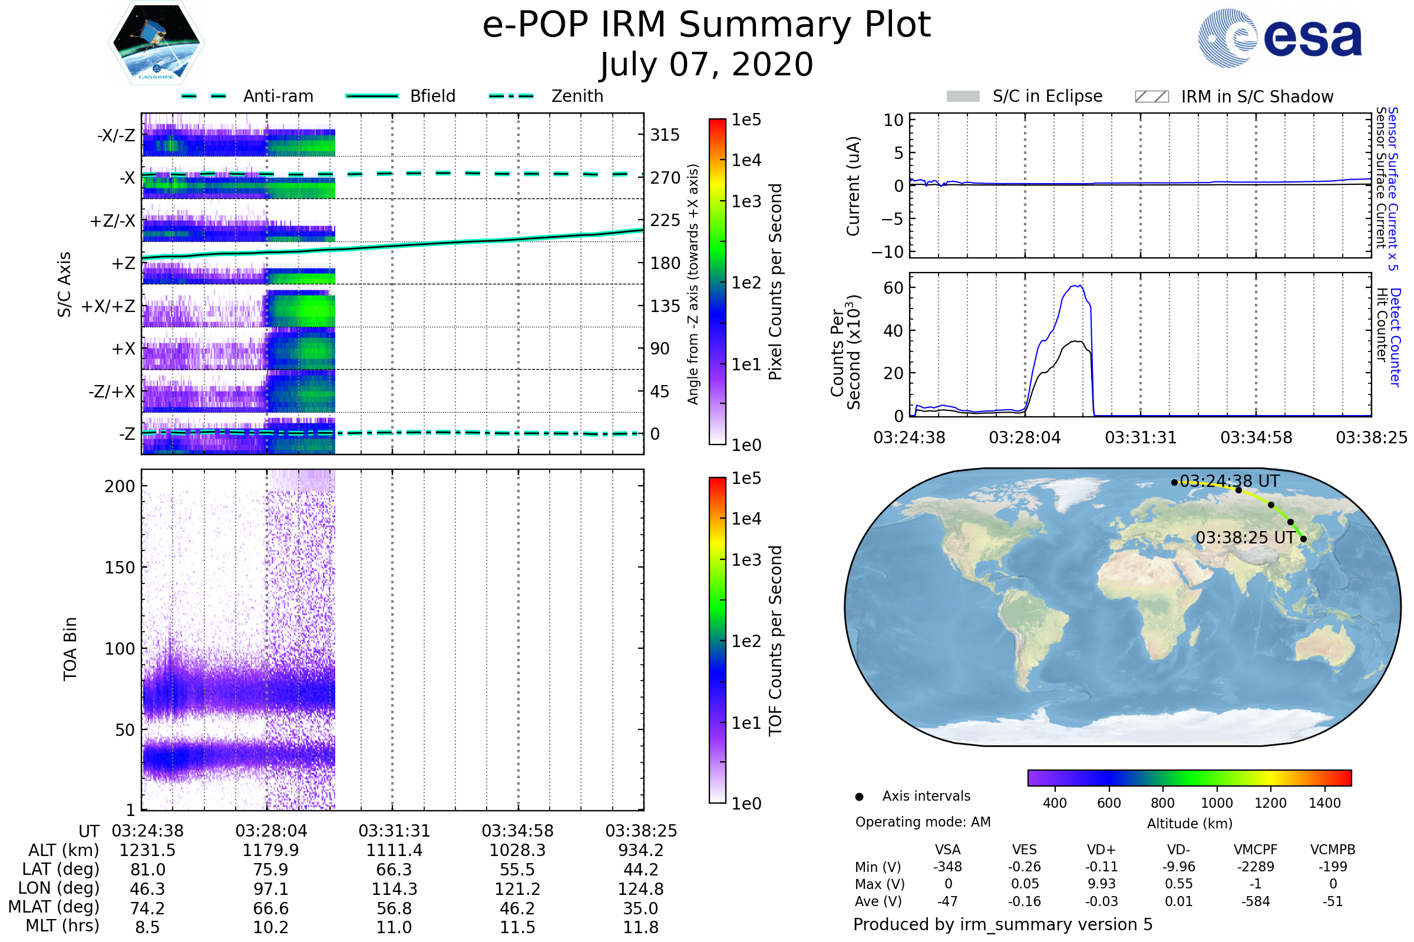
Task: Click the Altitude (km) horizontal color bar
Action: tap(1189, 778)
